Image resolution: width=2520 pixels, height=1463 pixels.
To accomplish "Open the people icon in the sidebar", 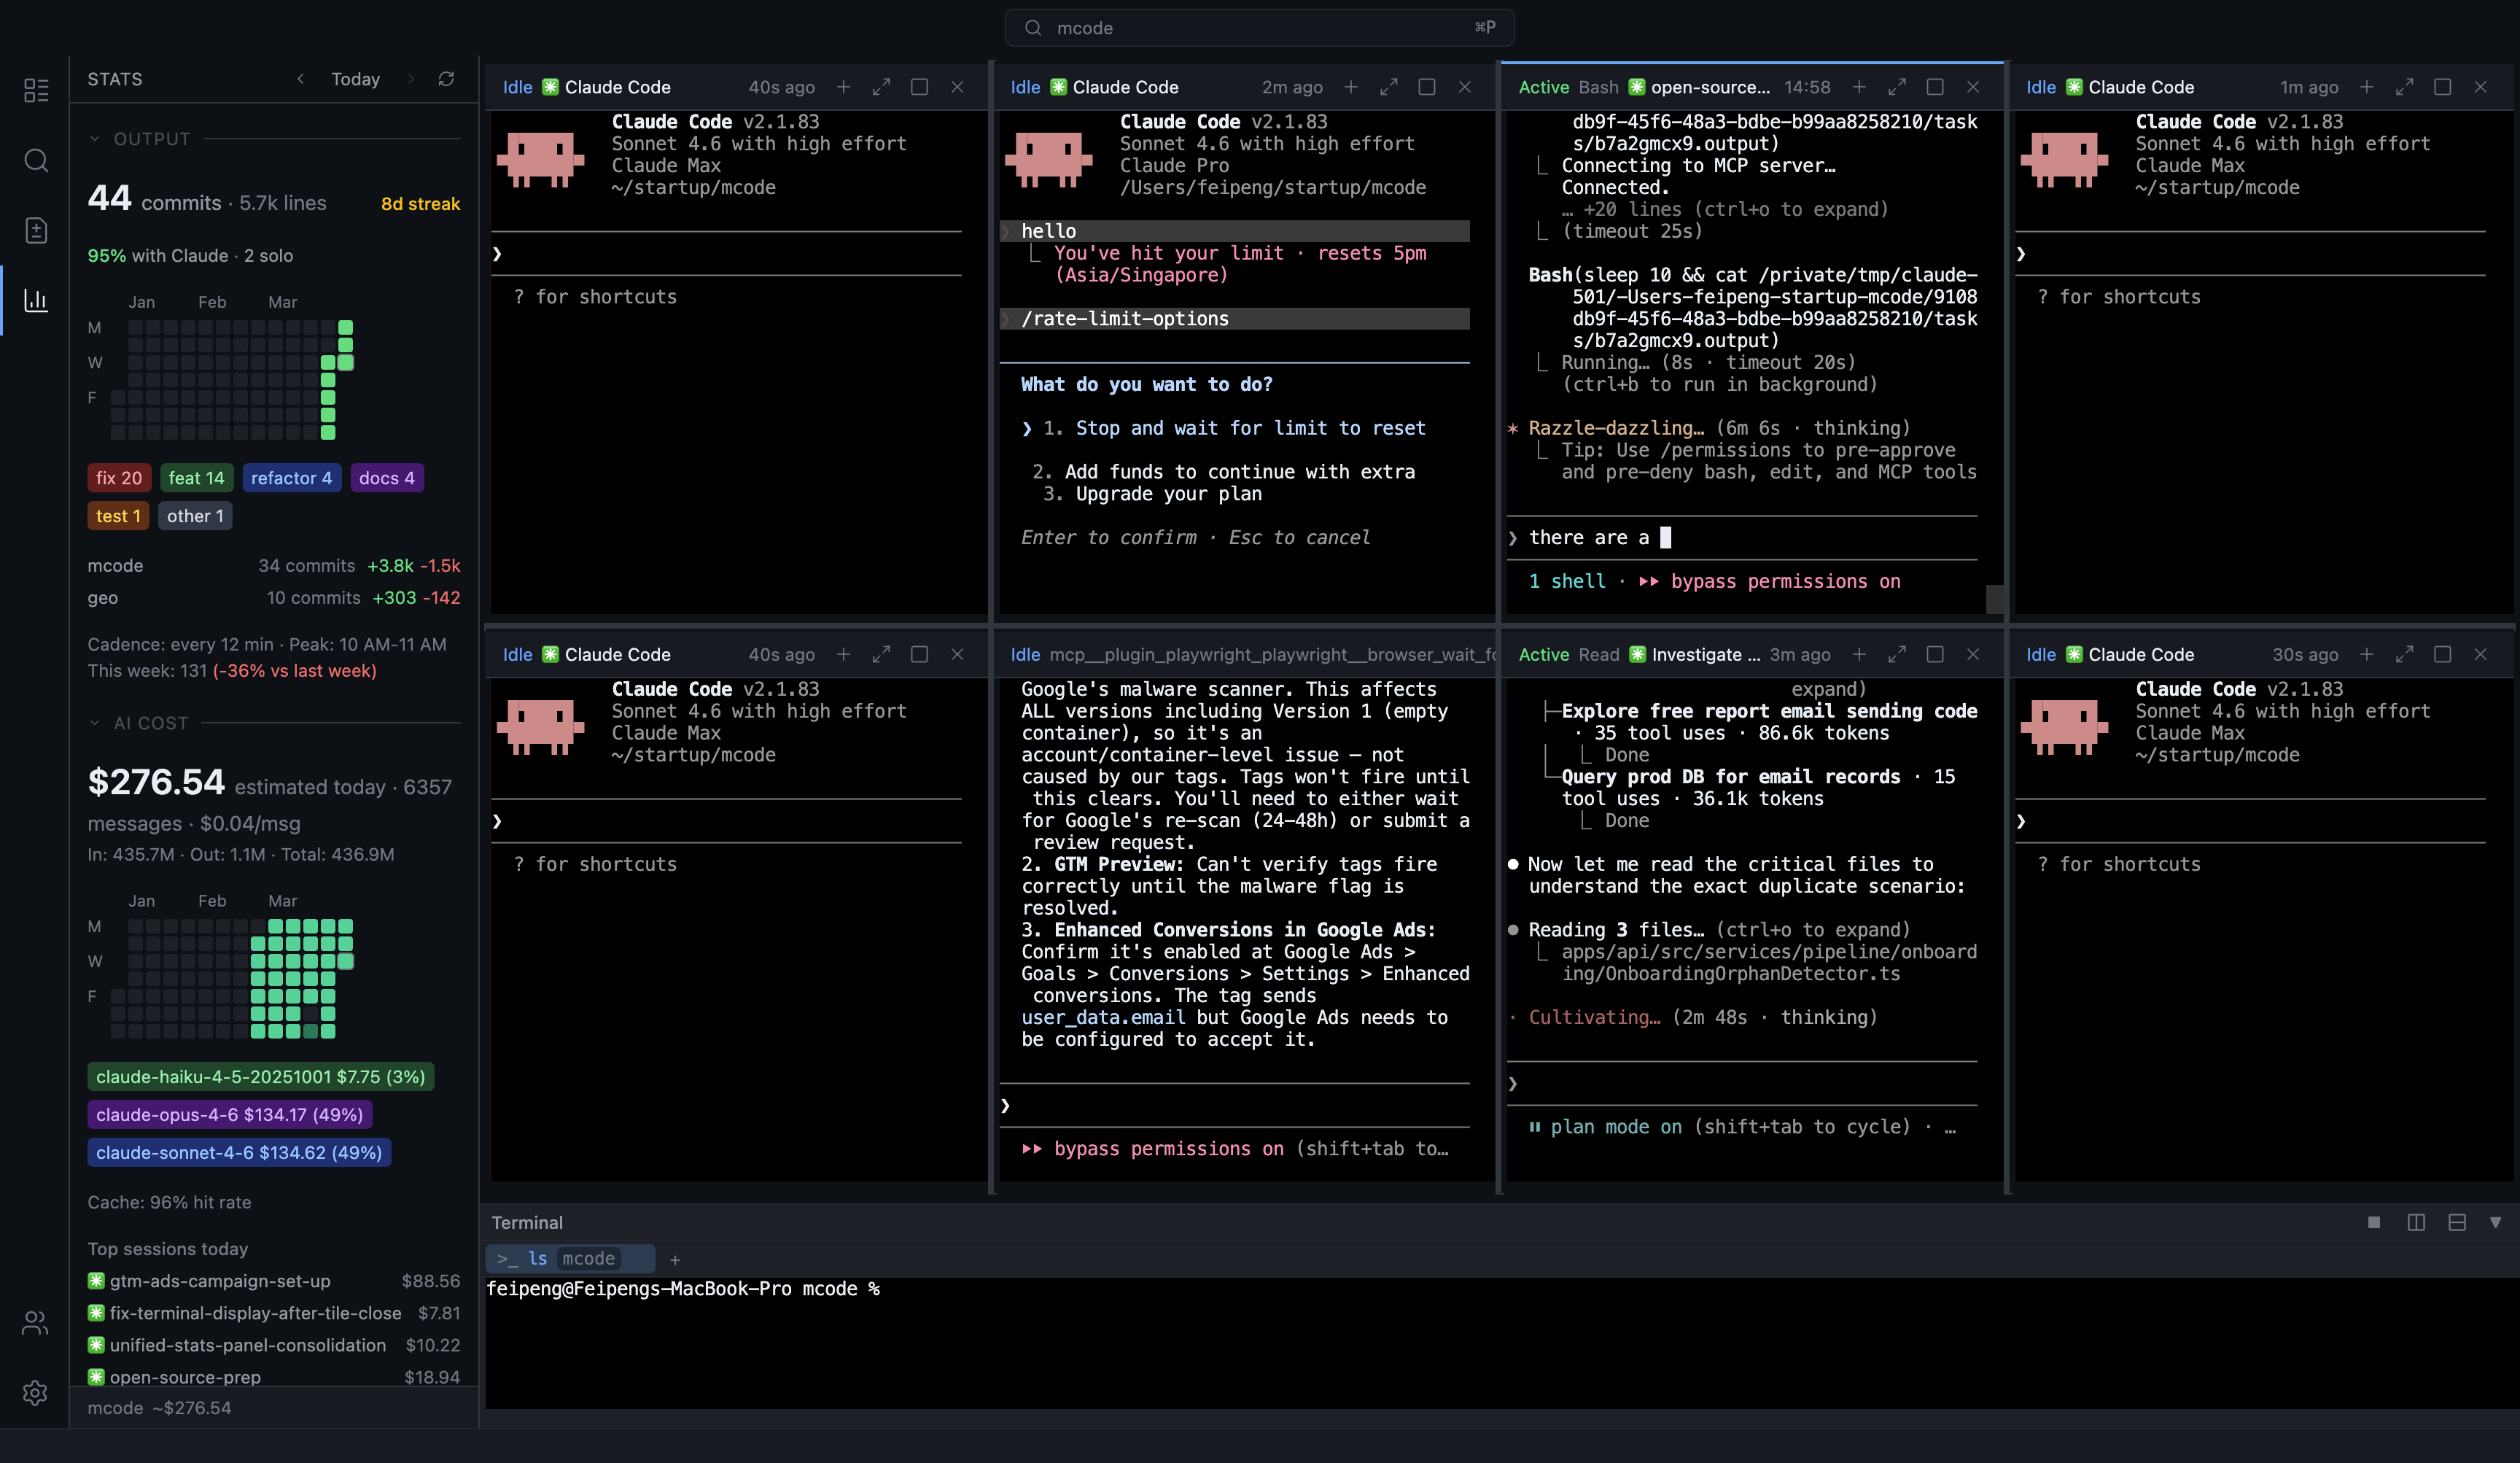I will (x=36, y=1322).
